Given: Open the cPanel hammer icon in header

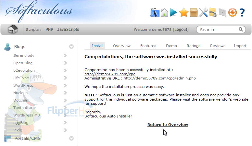Looking at the screenshot, I should (155, 12).
